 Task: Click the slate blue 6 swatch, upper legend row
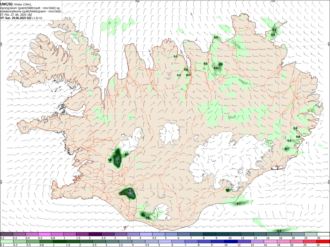pyautogui.click(x=184, y=234)
